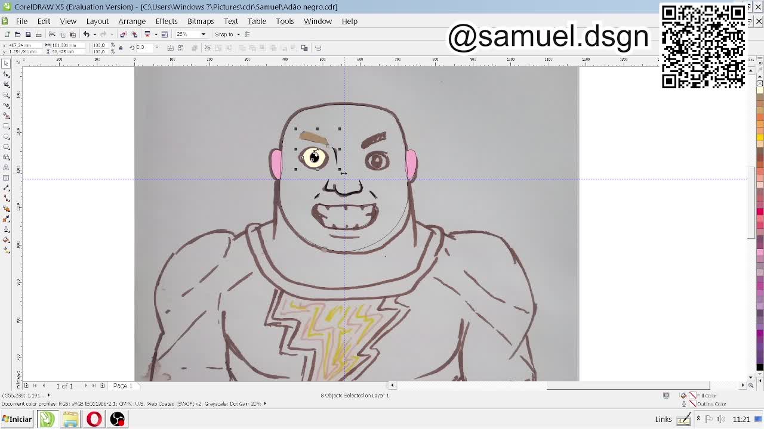Open the File menu

[x=21, y=21]
